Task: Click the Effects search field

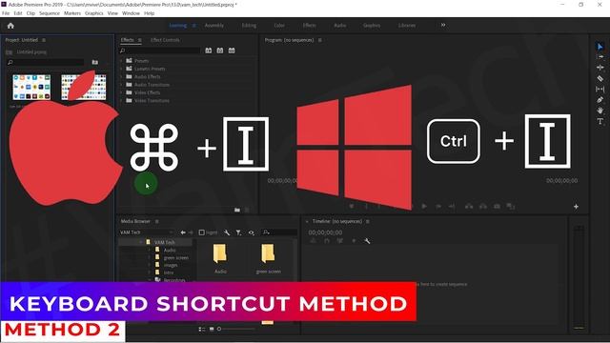Action: [160, 50]
